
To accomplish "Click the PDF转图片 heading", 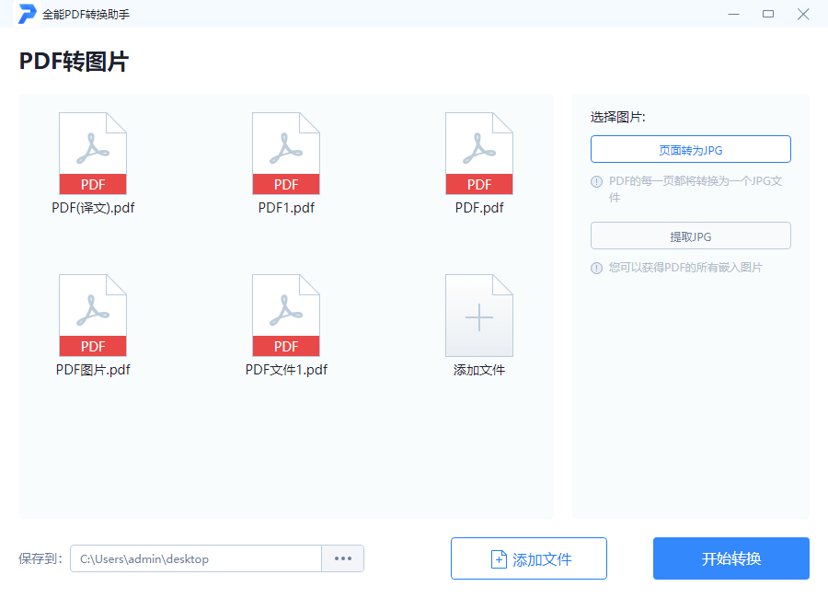I will tap(74, 61).
